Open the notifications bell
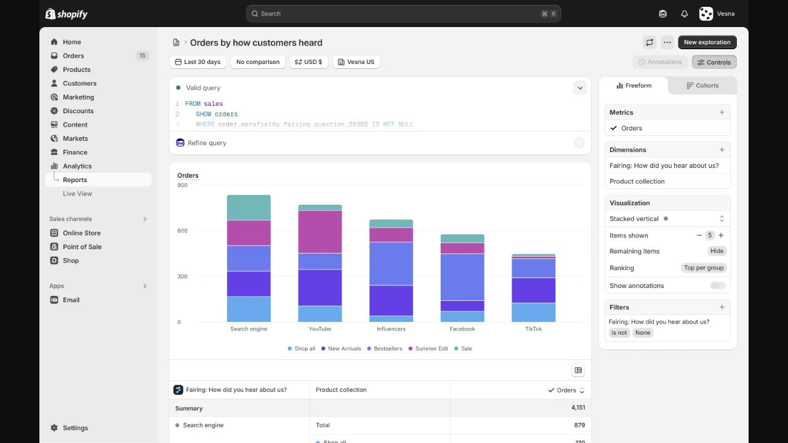Screen dimensions: 788x443 (685, 14)
